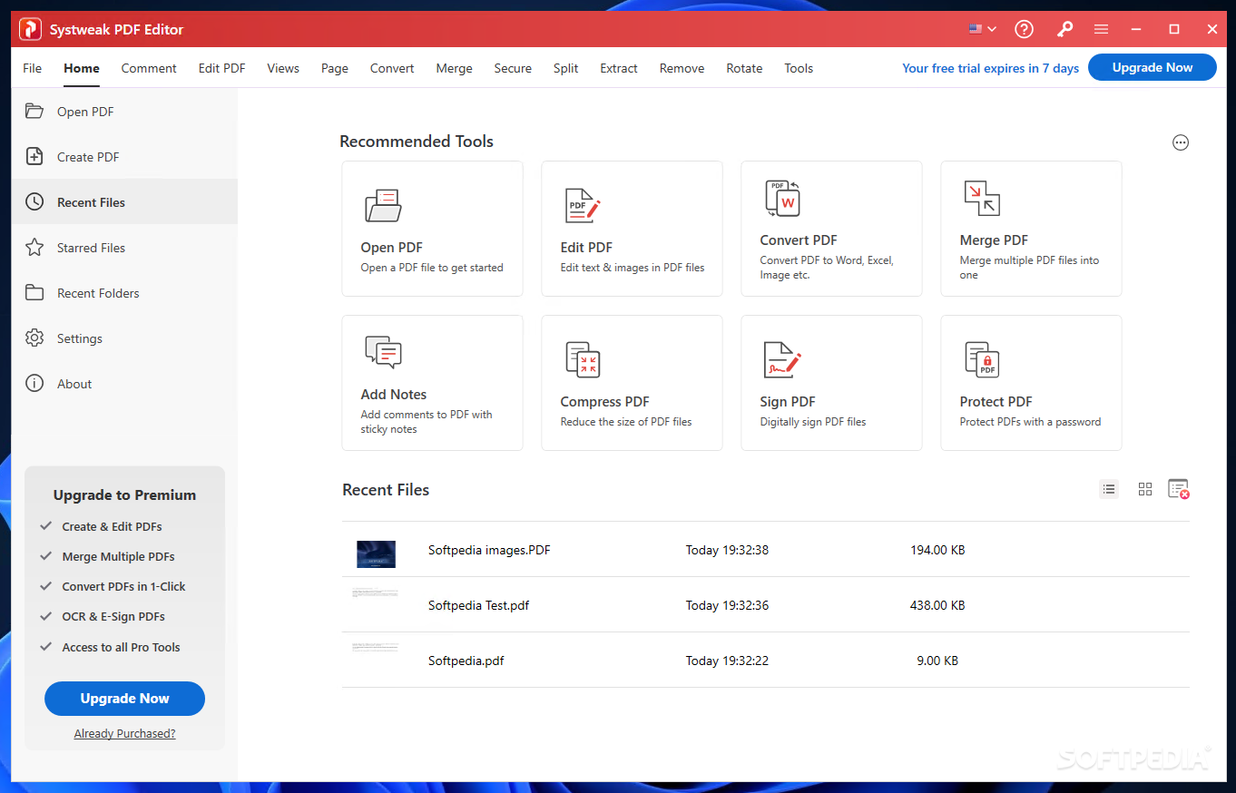Image resolution: width=1236 pixels, height=793 pixels.
Task: Switch to the Convert tab
Action: click(x=392, y=68)
